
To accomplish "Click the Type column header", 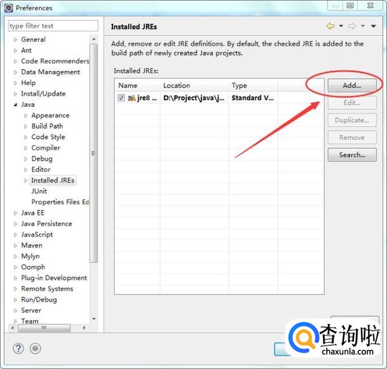I will 253,86.
